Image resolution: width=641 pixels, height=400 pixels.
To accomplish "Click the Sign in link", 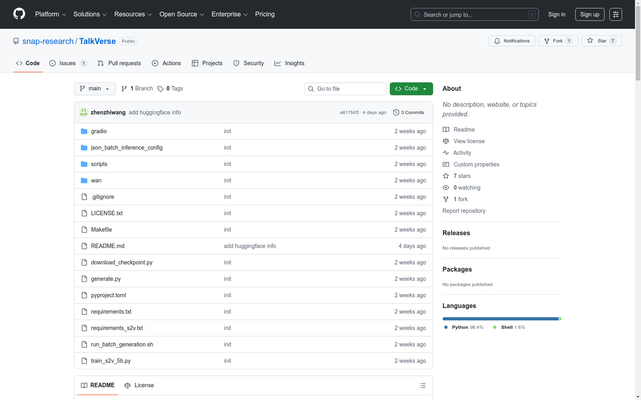I will (557, 14).
